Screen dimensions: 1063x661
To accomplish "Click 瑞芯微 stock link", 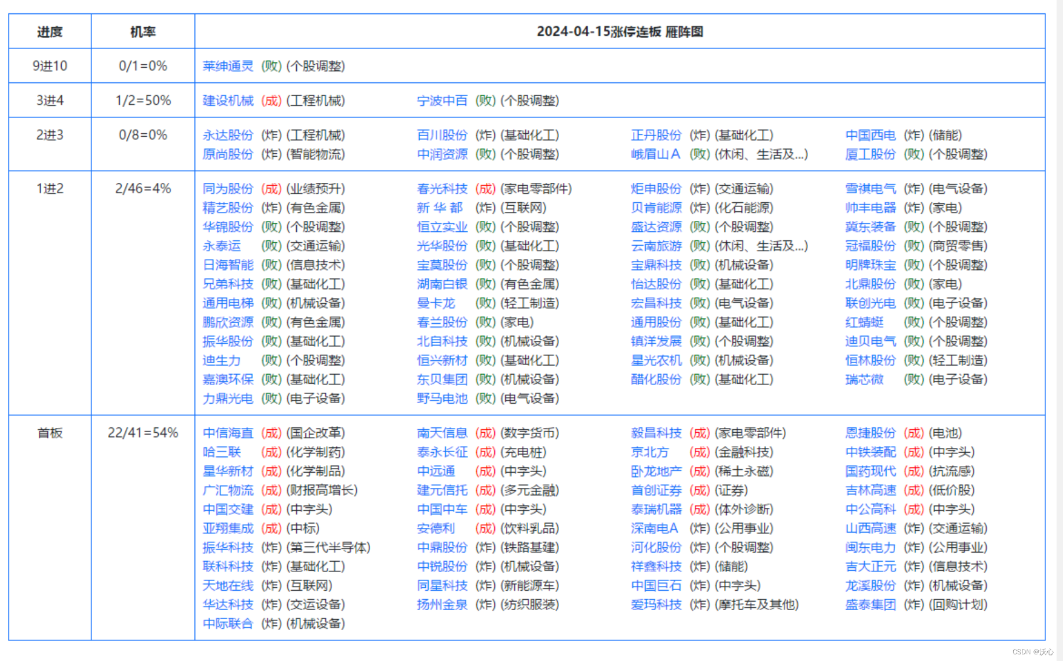I will click(864, 380).
